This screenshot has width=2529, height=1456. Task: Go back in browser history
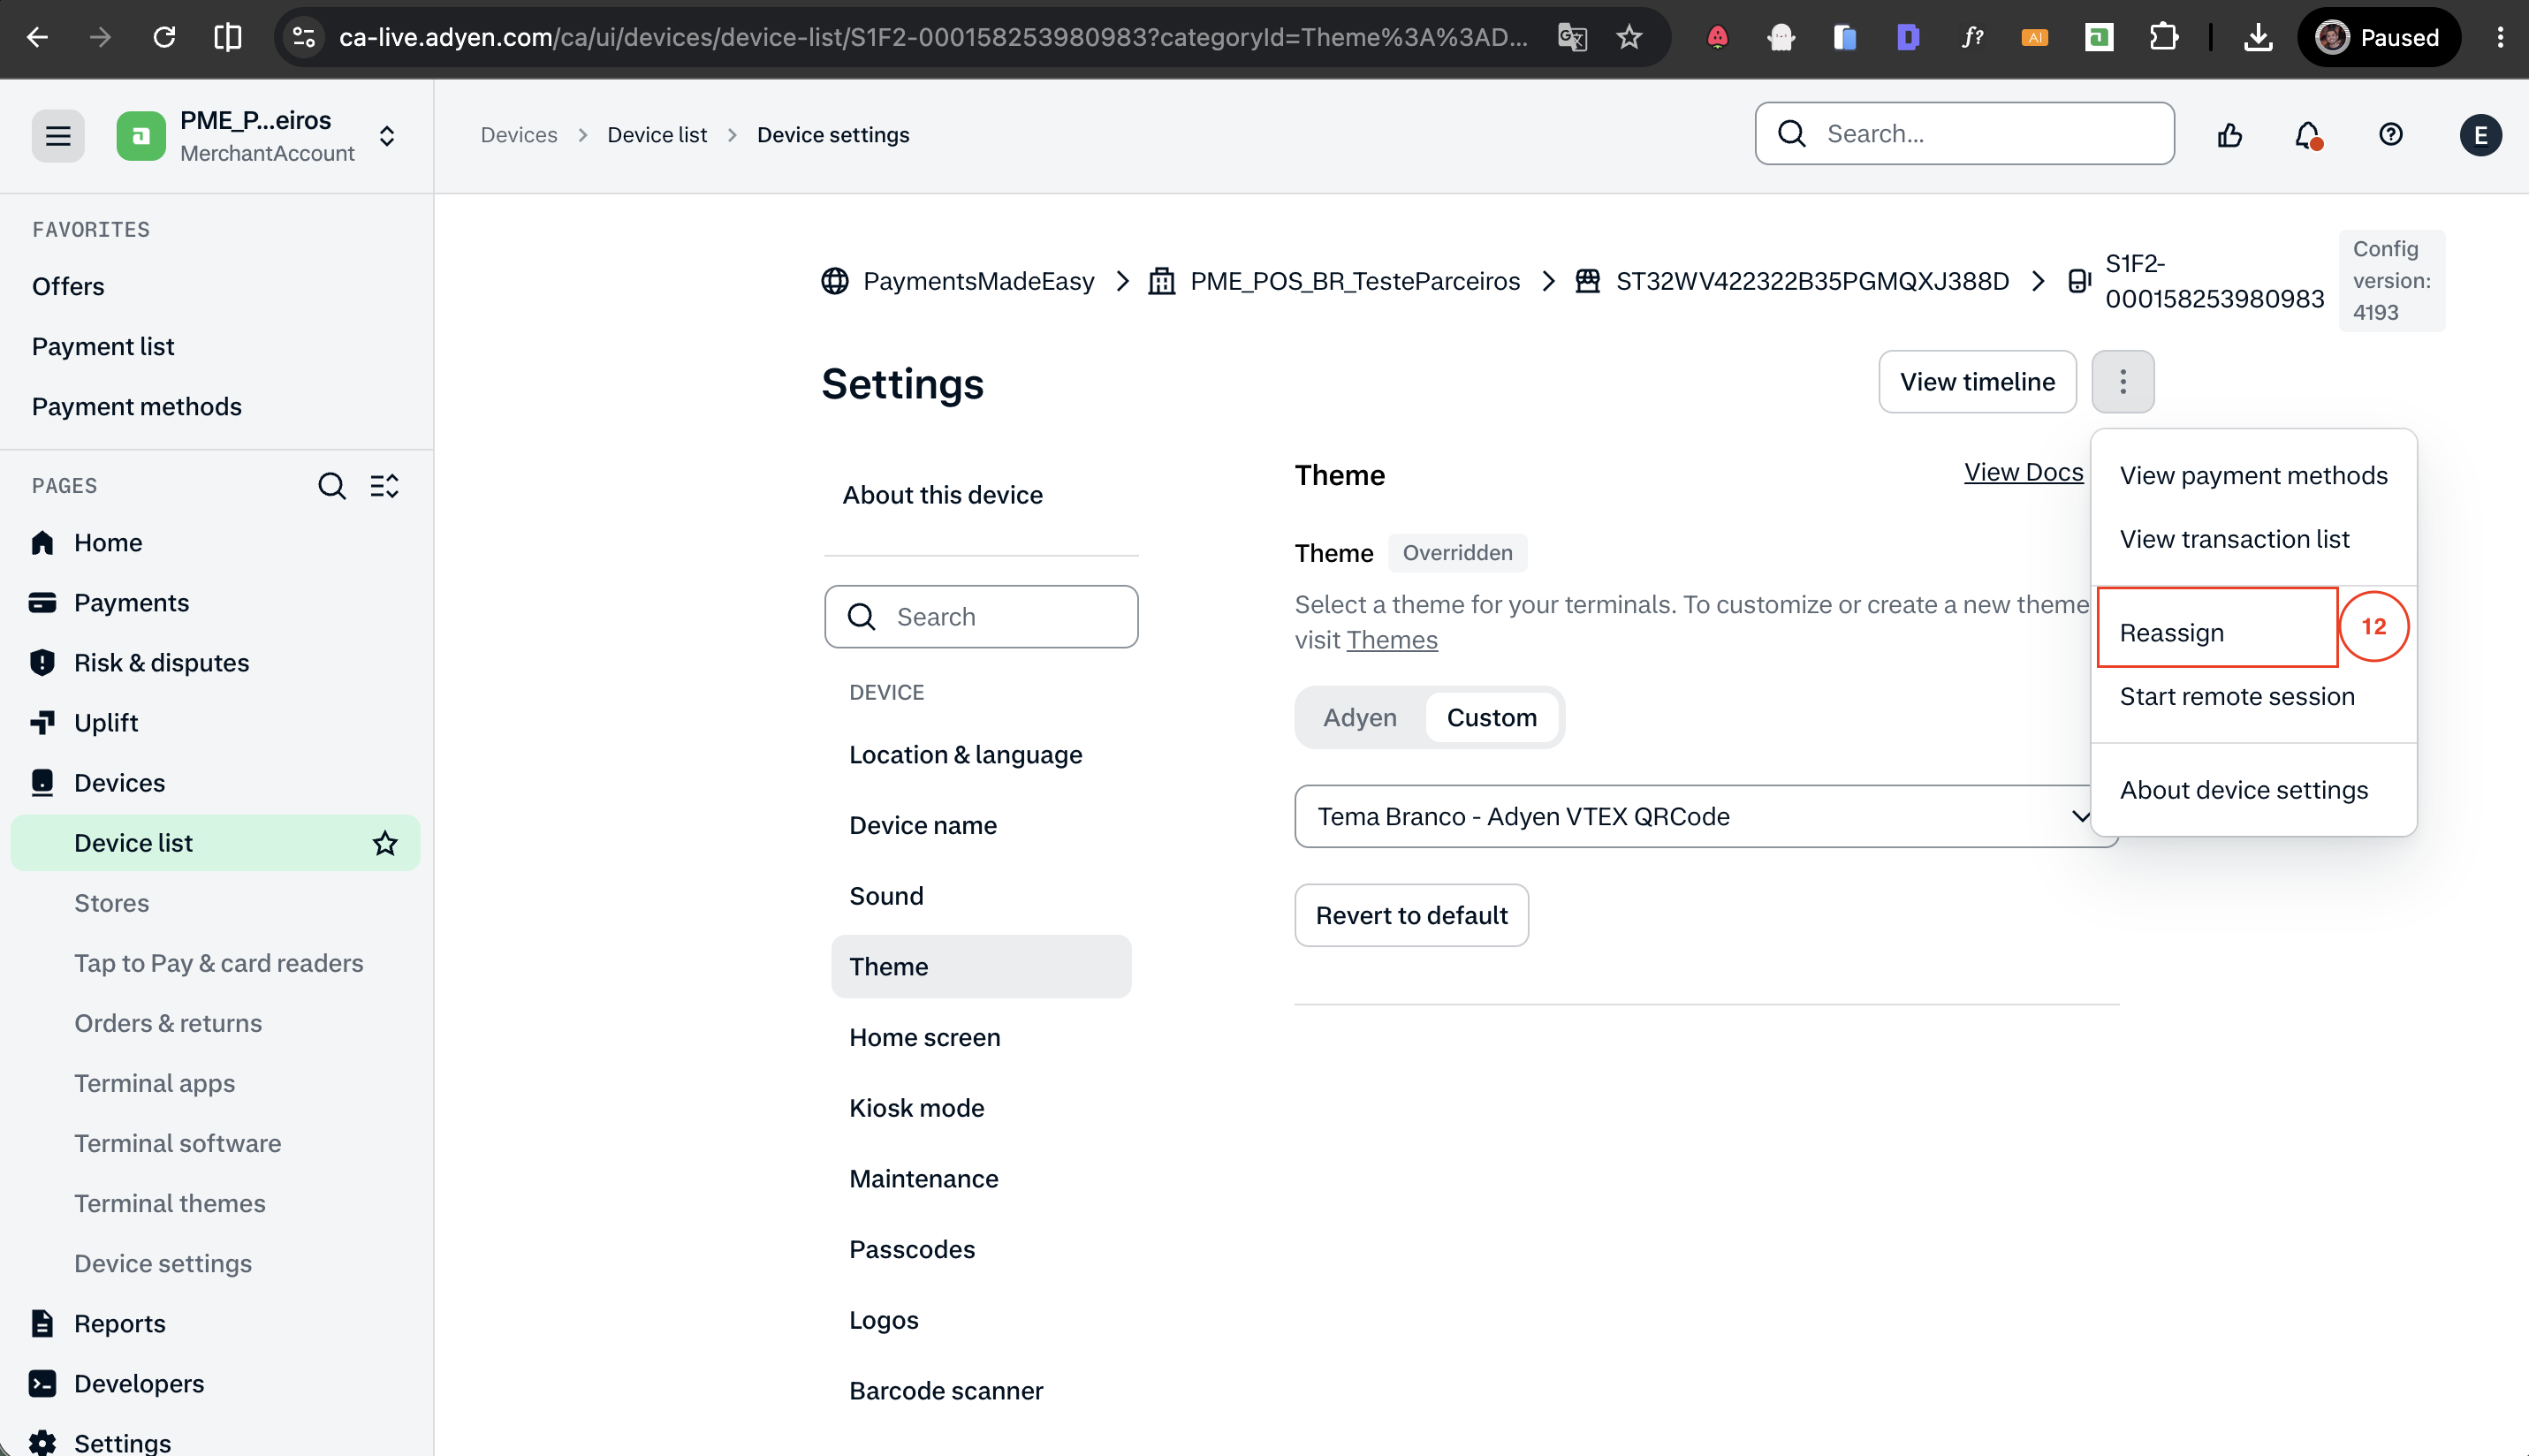(x=37, y=37)
